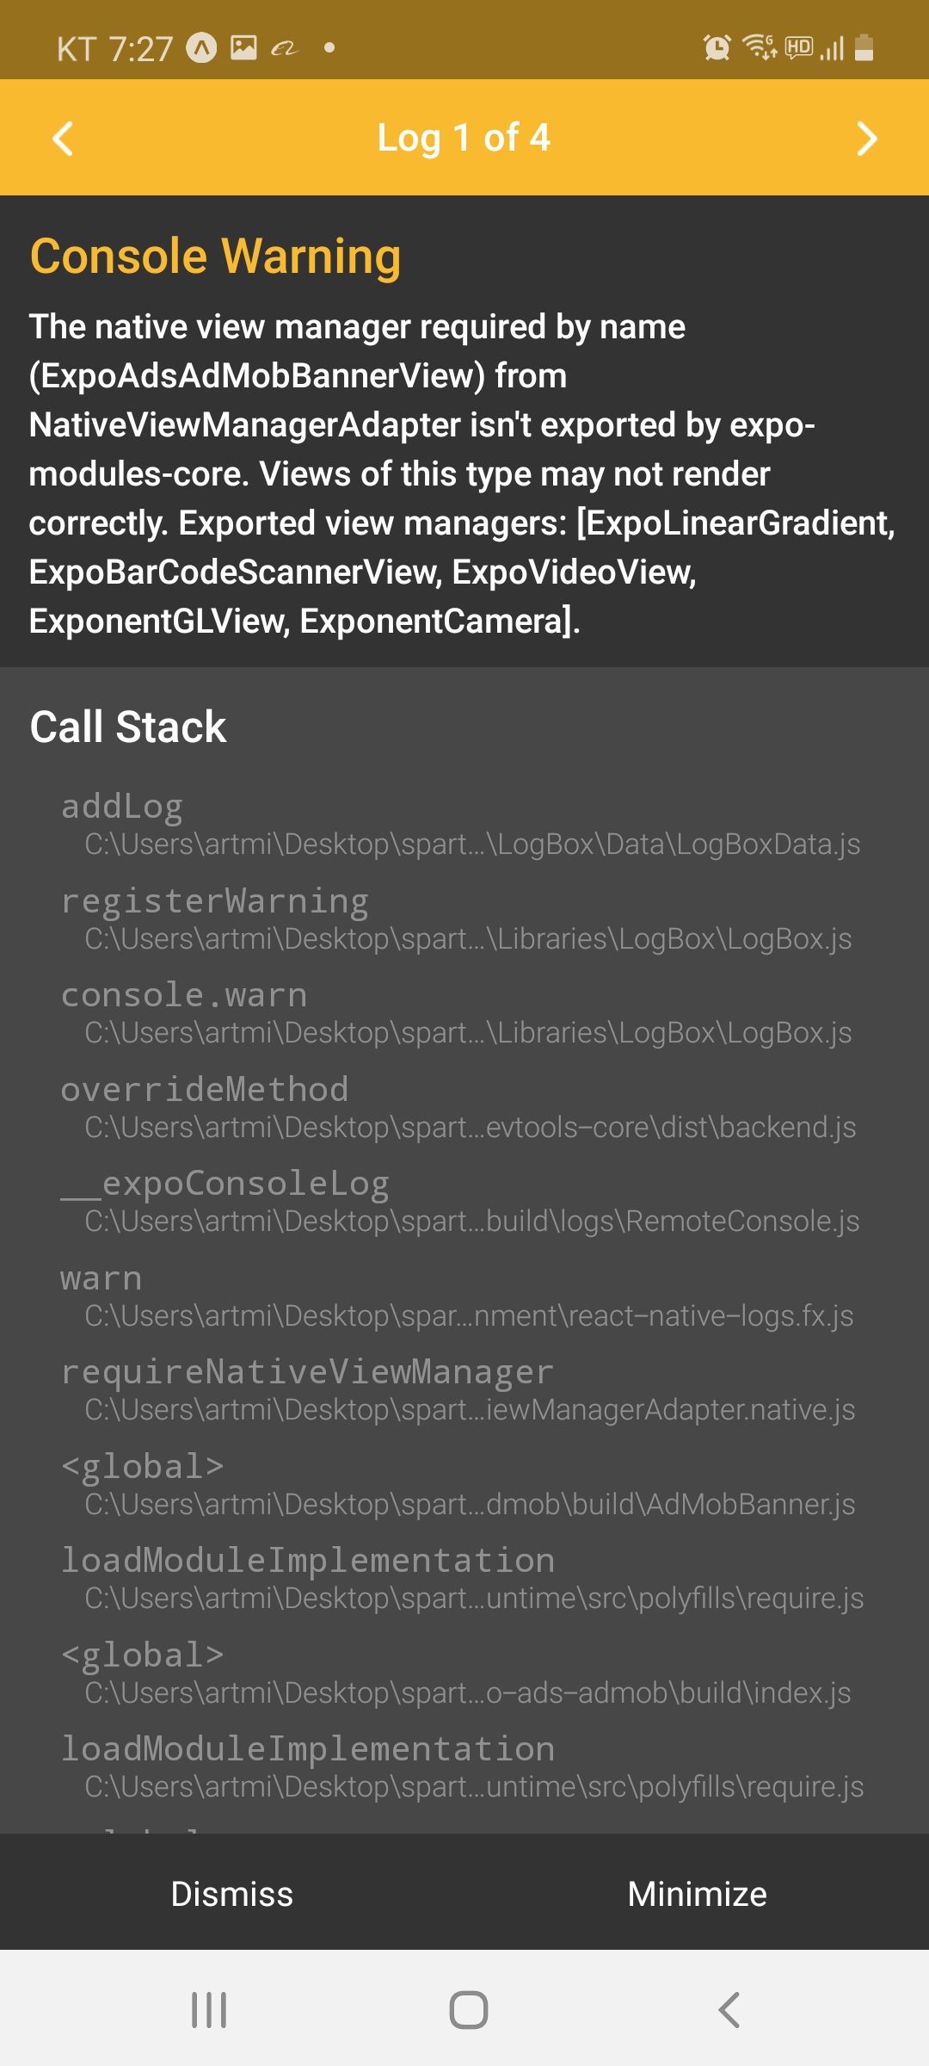
Task: Select the requireNativeViewManager stack frame
Action: tap(464, 1390)
